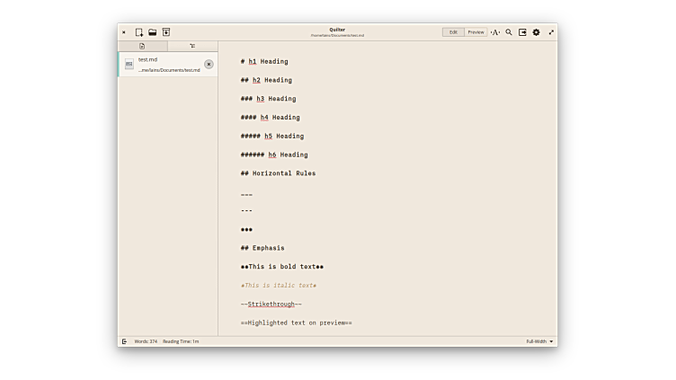Viewport: 676px width, 380px height.
Task: Place cursor on the 'This is bold text' line
Action: pyautogui.click(x=282, y=267)
